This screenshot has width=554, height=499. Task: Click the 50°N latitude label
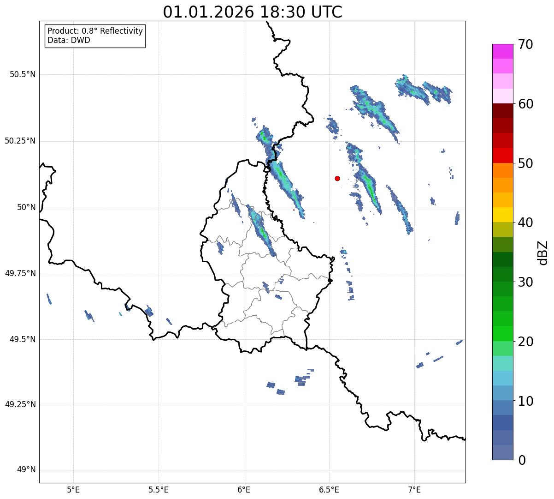coord(26,207)
